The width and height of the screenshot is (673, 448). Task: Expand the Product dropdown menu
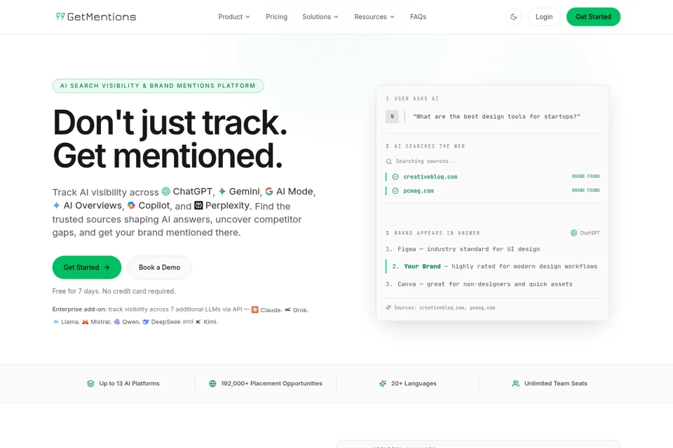point(234,17)
